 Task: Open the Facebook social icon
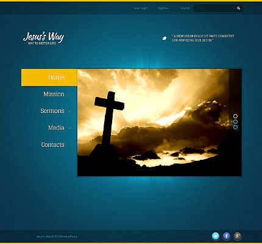227,236
